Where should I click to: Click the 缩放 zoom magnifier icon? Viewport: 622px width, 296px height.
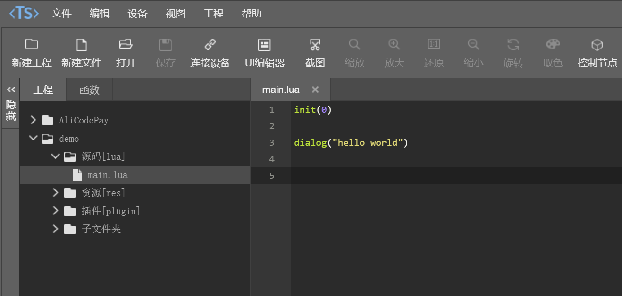[354, 44]
